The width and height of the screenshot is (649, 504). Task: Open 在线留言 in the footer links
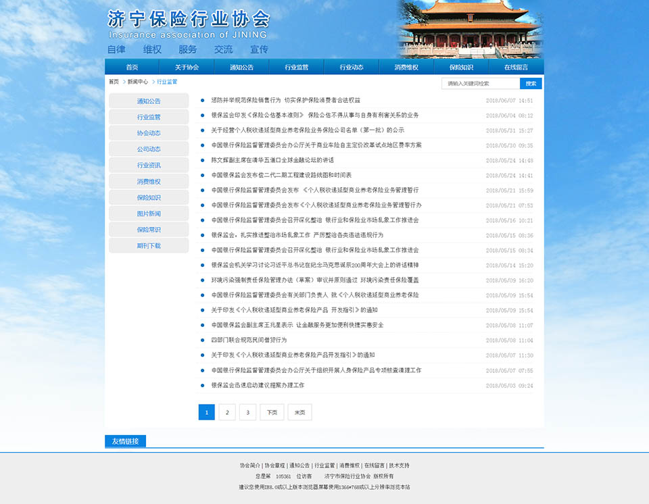(374, 465)
